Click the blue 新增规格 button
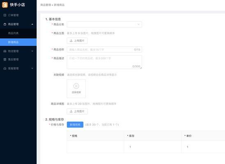 click(75, 125)
